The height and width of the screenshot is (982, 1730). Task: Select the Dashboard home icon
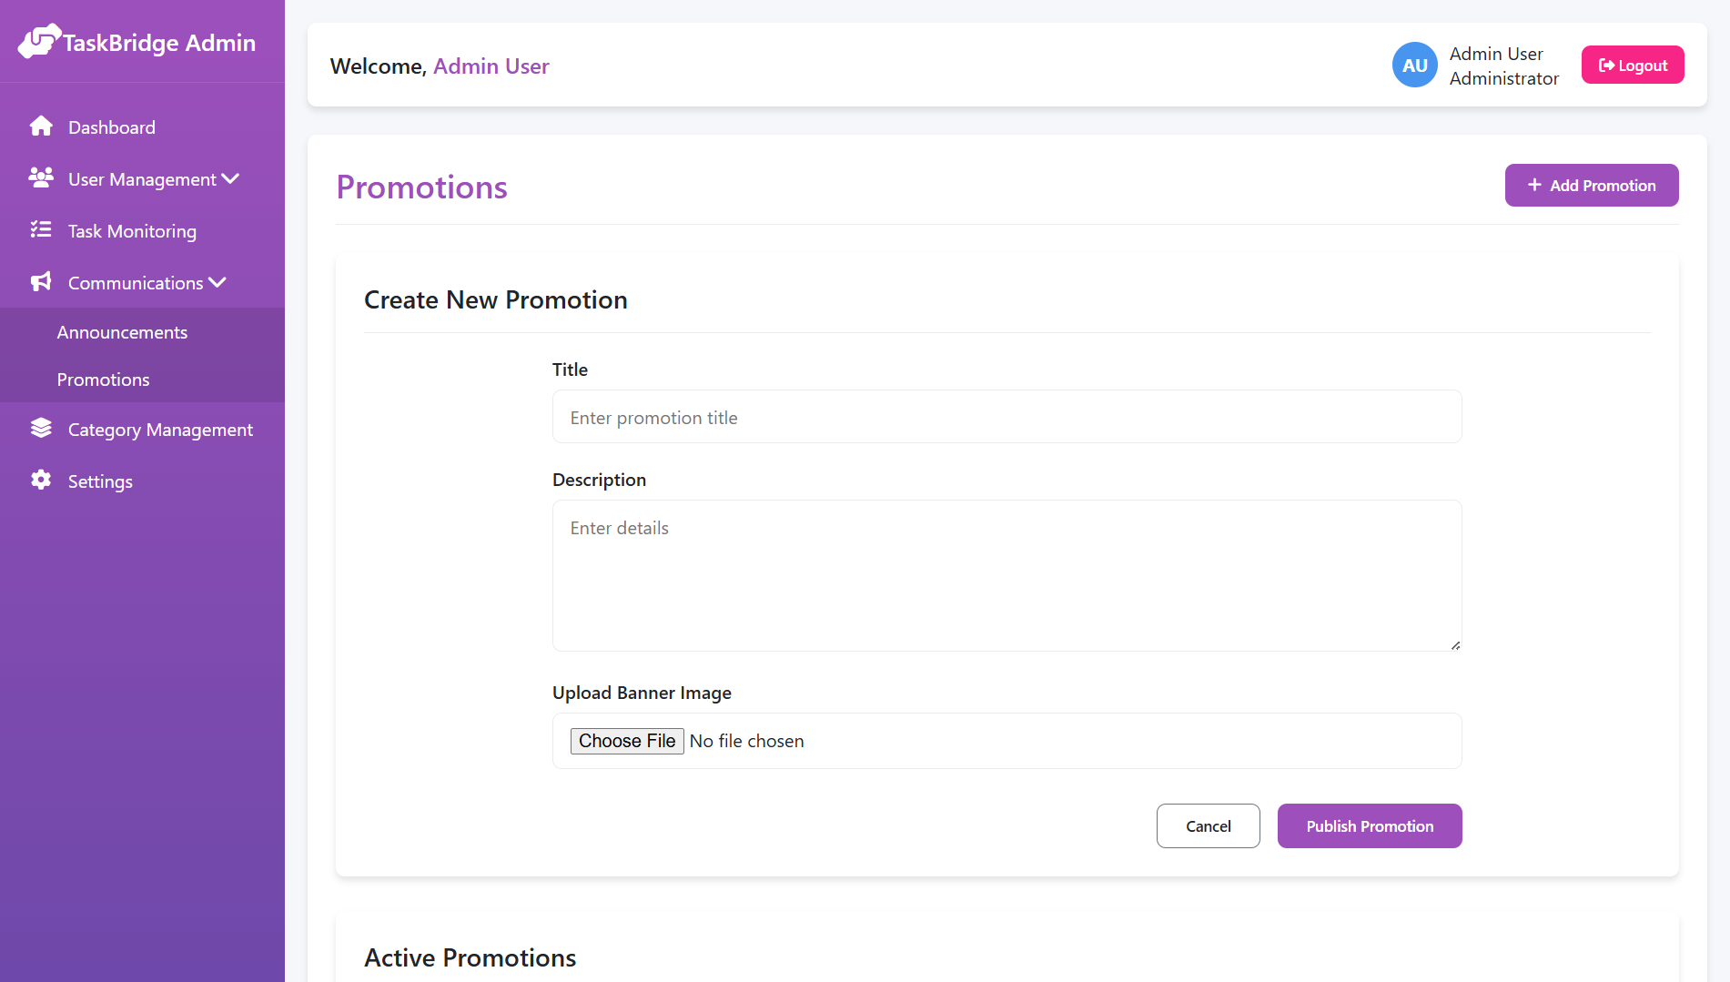(42, 127)
